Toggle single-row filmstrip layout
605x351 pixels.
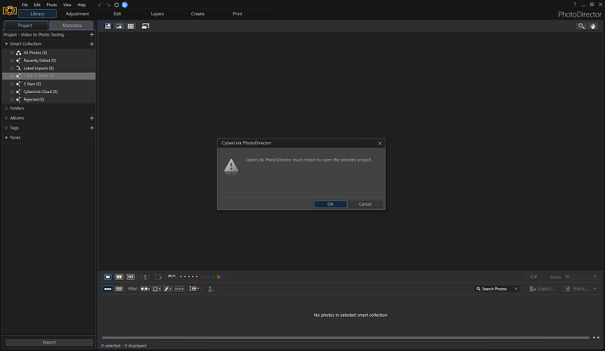point(107,289)
